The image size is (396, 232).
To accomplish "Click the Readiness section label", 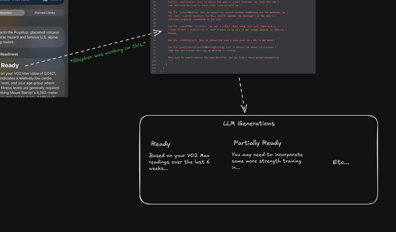I will tap(9, 54).
